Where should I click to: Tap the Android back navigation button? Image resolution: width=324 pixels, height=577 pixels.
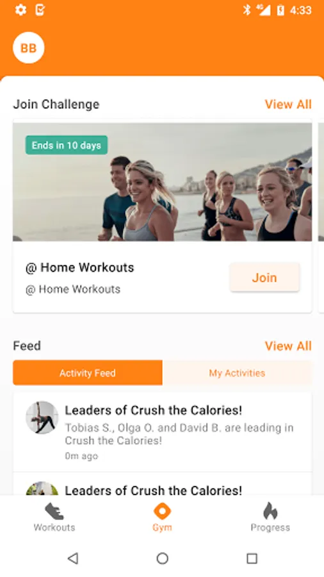coord(73,558)
